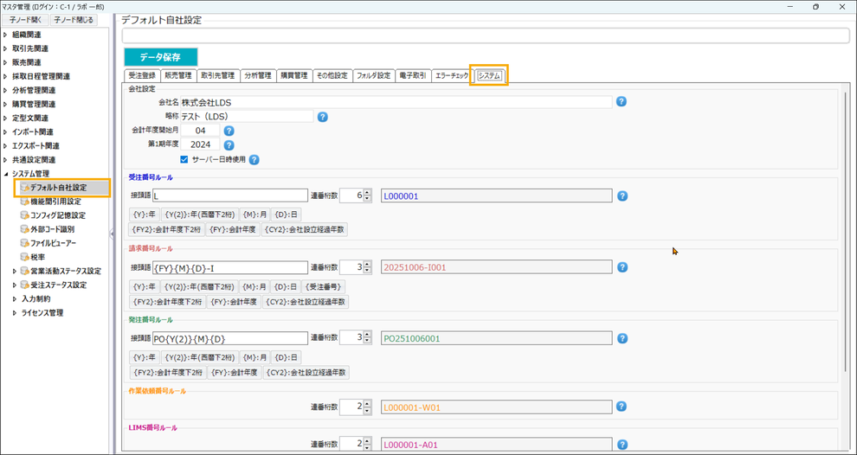Click help icon beside 会社名 field
Screen dimensions: 857x455
tap(622, 102)
